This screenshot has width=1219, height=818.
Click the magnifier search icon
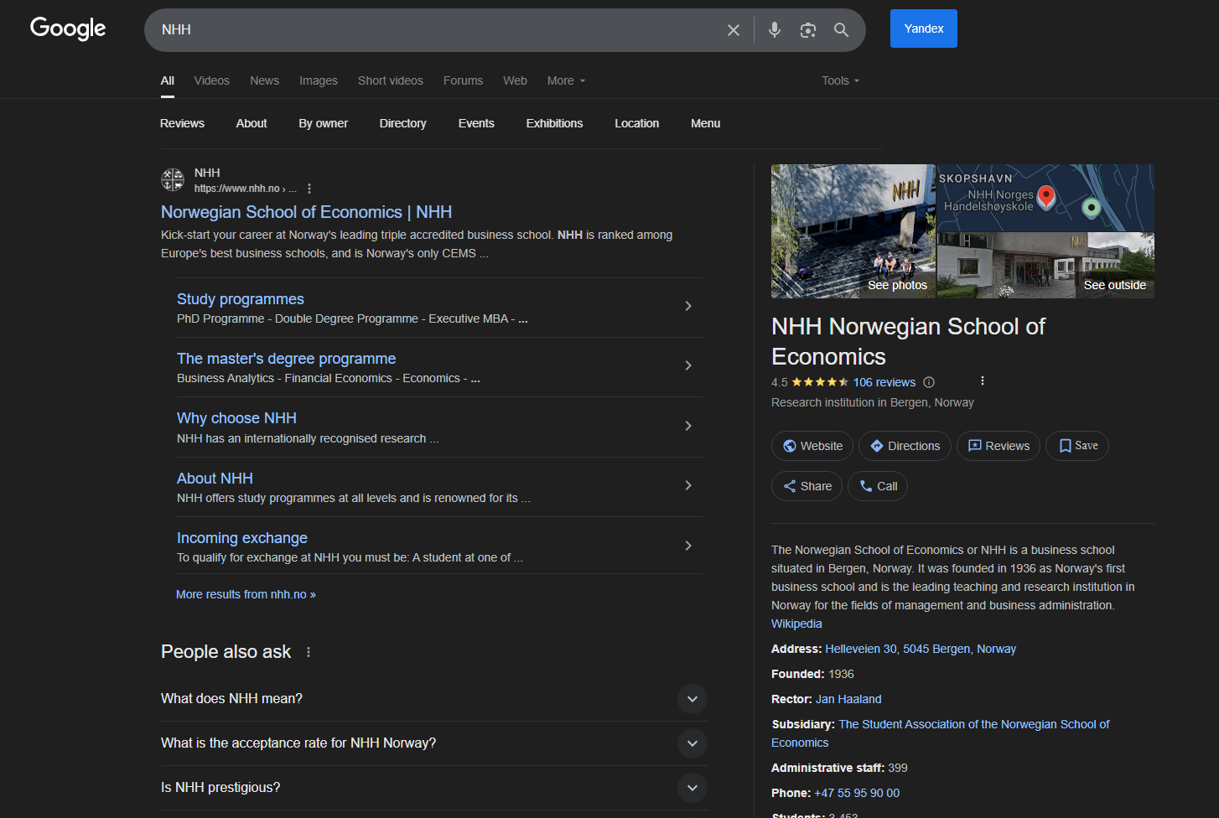coord(841,30)
